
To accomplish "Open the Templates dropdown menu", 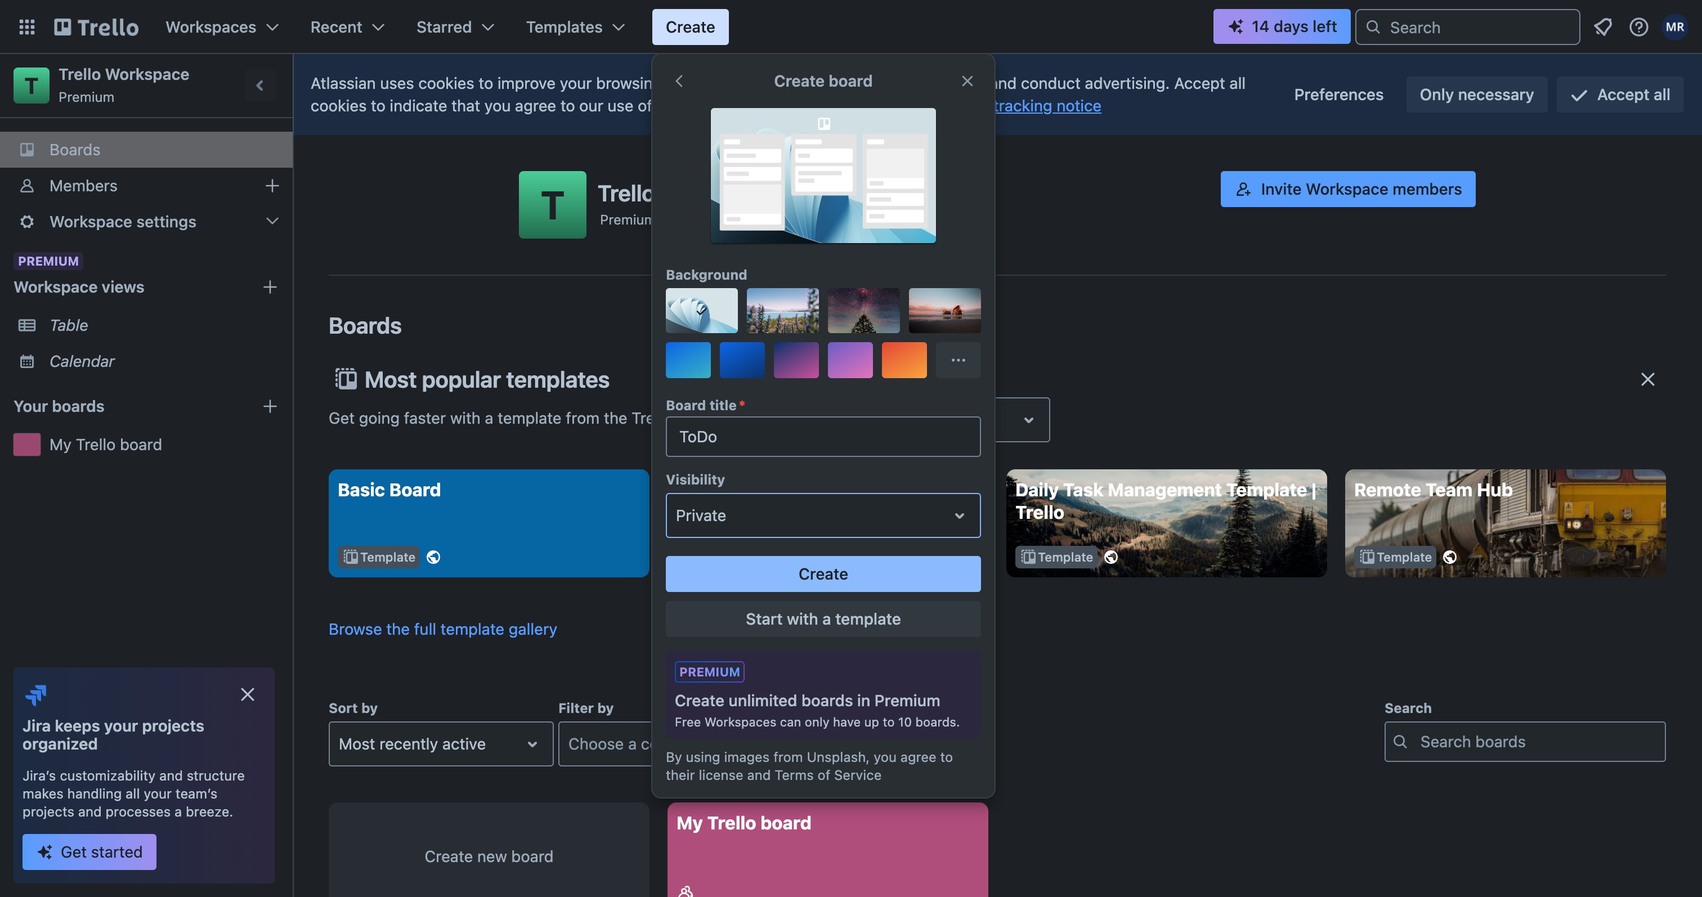I will [x=575, y=27].
